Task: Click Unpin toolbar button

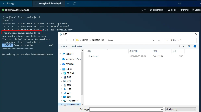Action: pyautogui.click(x=196, y=10)
